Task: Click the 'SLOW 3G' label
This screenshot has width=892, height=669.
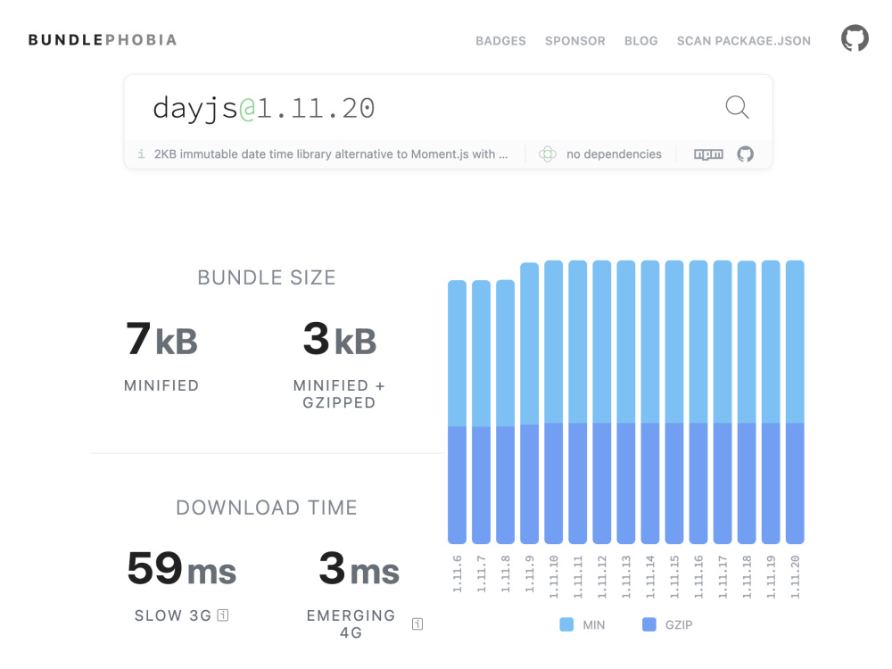Action: (x=173, y=615)
